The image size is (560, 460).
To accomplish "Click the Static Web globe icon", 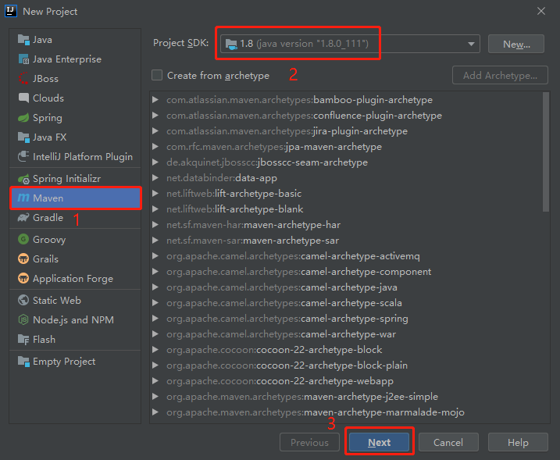I will tap(23, 300).
